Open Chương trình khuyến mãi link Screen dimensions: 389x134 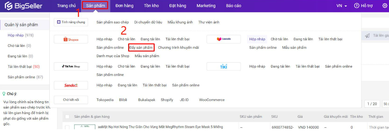click(178, 48)
